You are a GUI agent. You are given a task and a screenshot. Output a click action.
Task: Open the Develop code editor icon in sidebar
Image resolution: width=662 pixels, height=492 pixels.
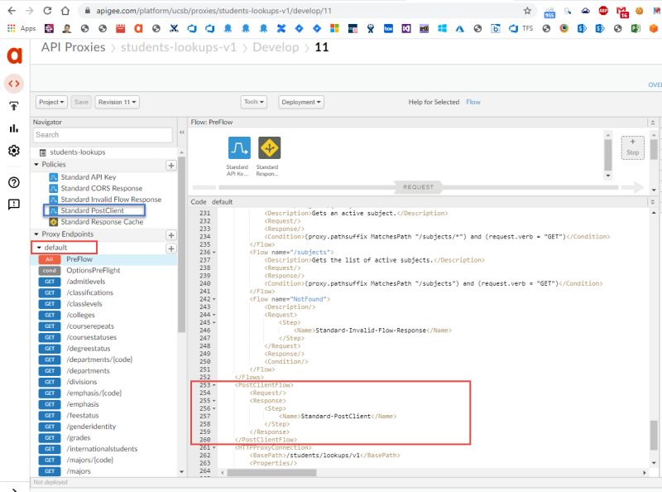tap(14, 83)
